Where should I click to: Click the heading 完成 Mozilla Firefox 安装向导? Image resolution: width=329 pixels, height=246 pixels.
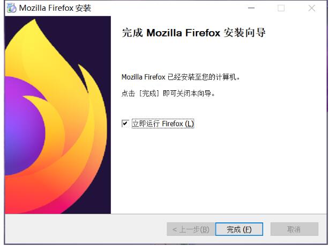click(193, 33)
